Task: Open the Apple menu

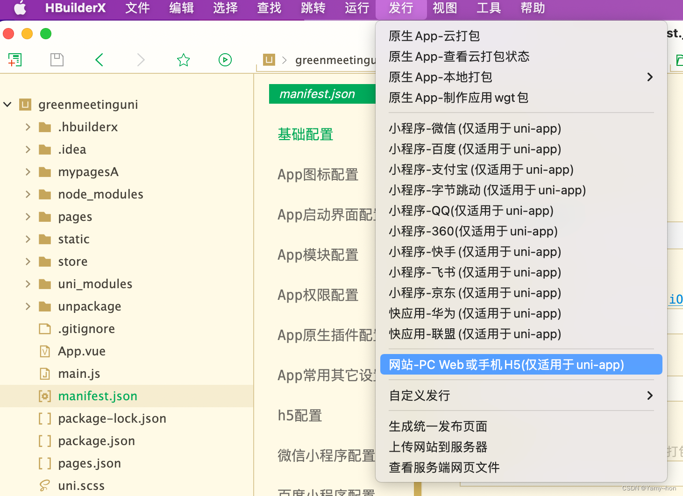Action: coord(20,8)
